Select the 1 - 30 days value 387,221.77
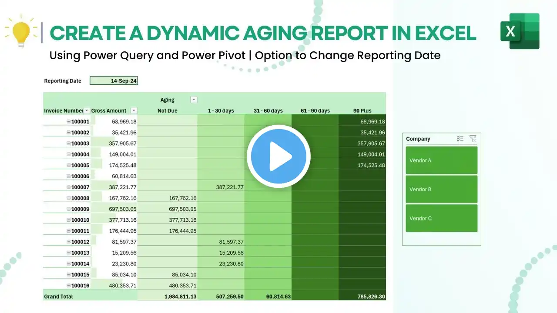This screenshot has width=557, height=313. tap(230, 187)
